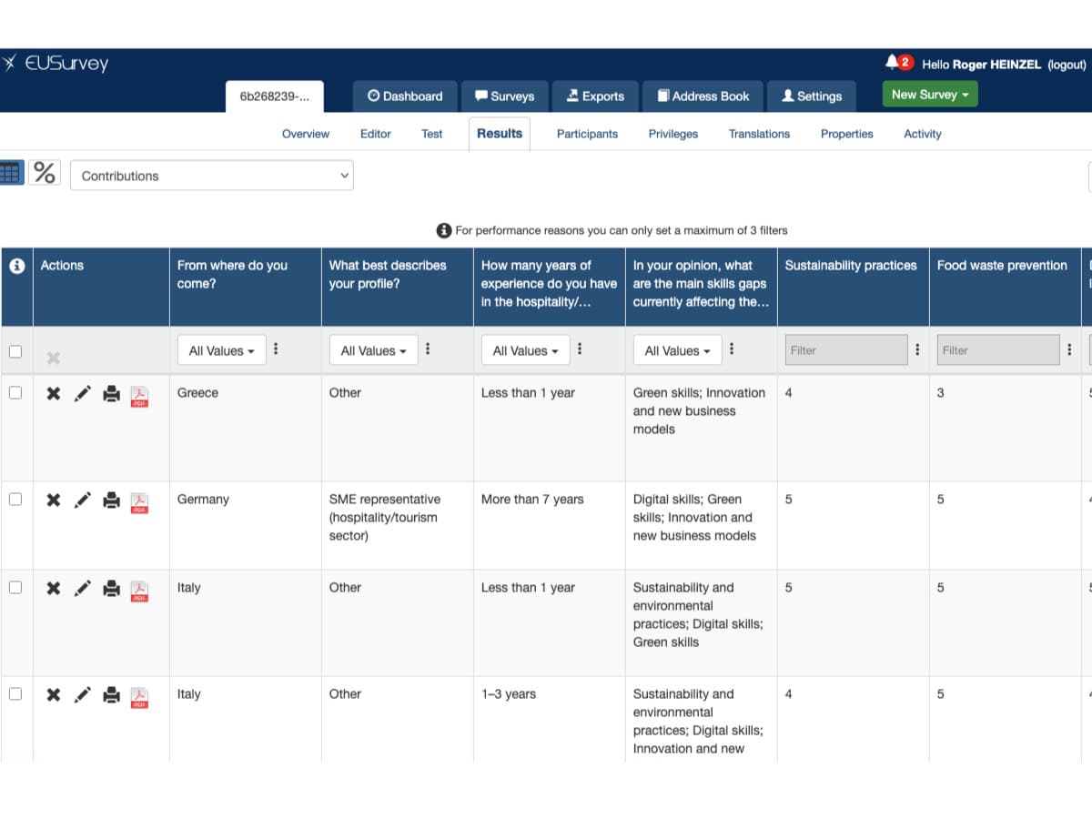
Task: Download PDF of Italy '1–3 years' row
Action: click(139, 697)
